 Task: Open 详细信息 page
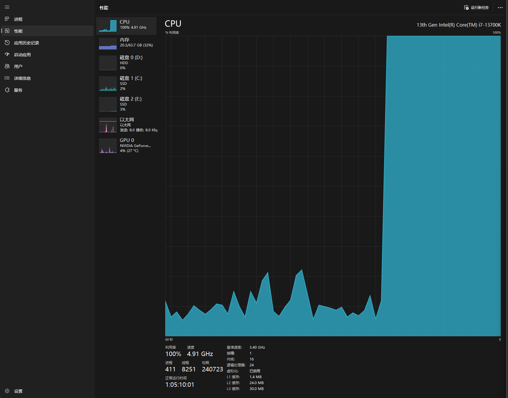(47, 78)
